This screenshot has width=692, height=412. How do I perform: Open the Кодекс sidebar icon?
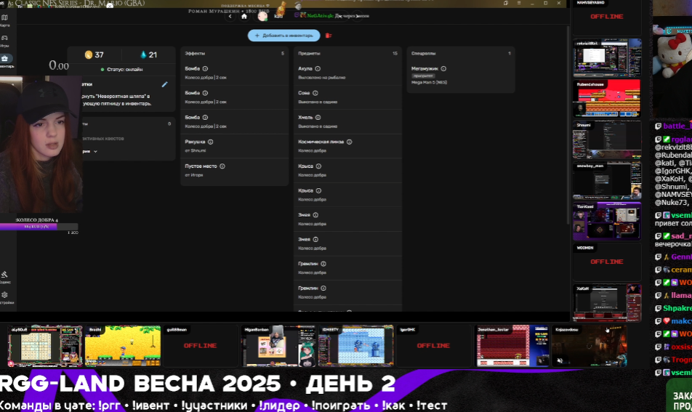click(x=4, y=275)
